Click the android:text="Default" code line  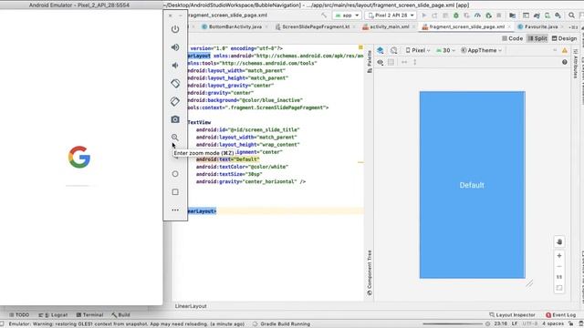[227, 159]
